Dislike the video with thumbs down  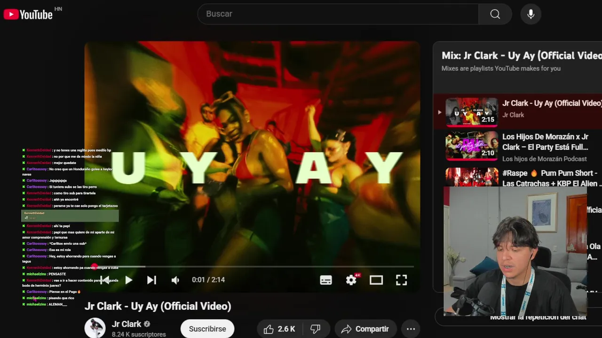click(x=316, y=329)
